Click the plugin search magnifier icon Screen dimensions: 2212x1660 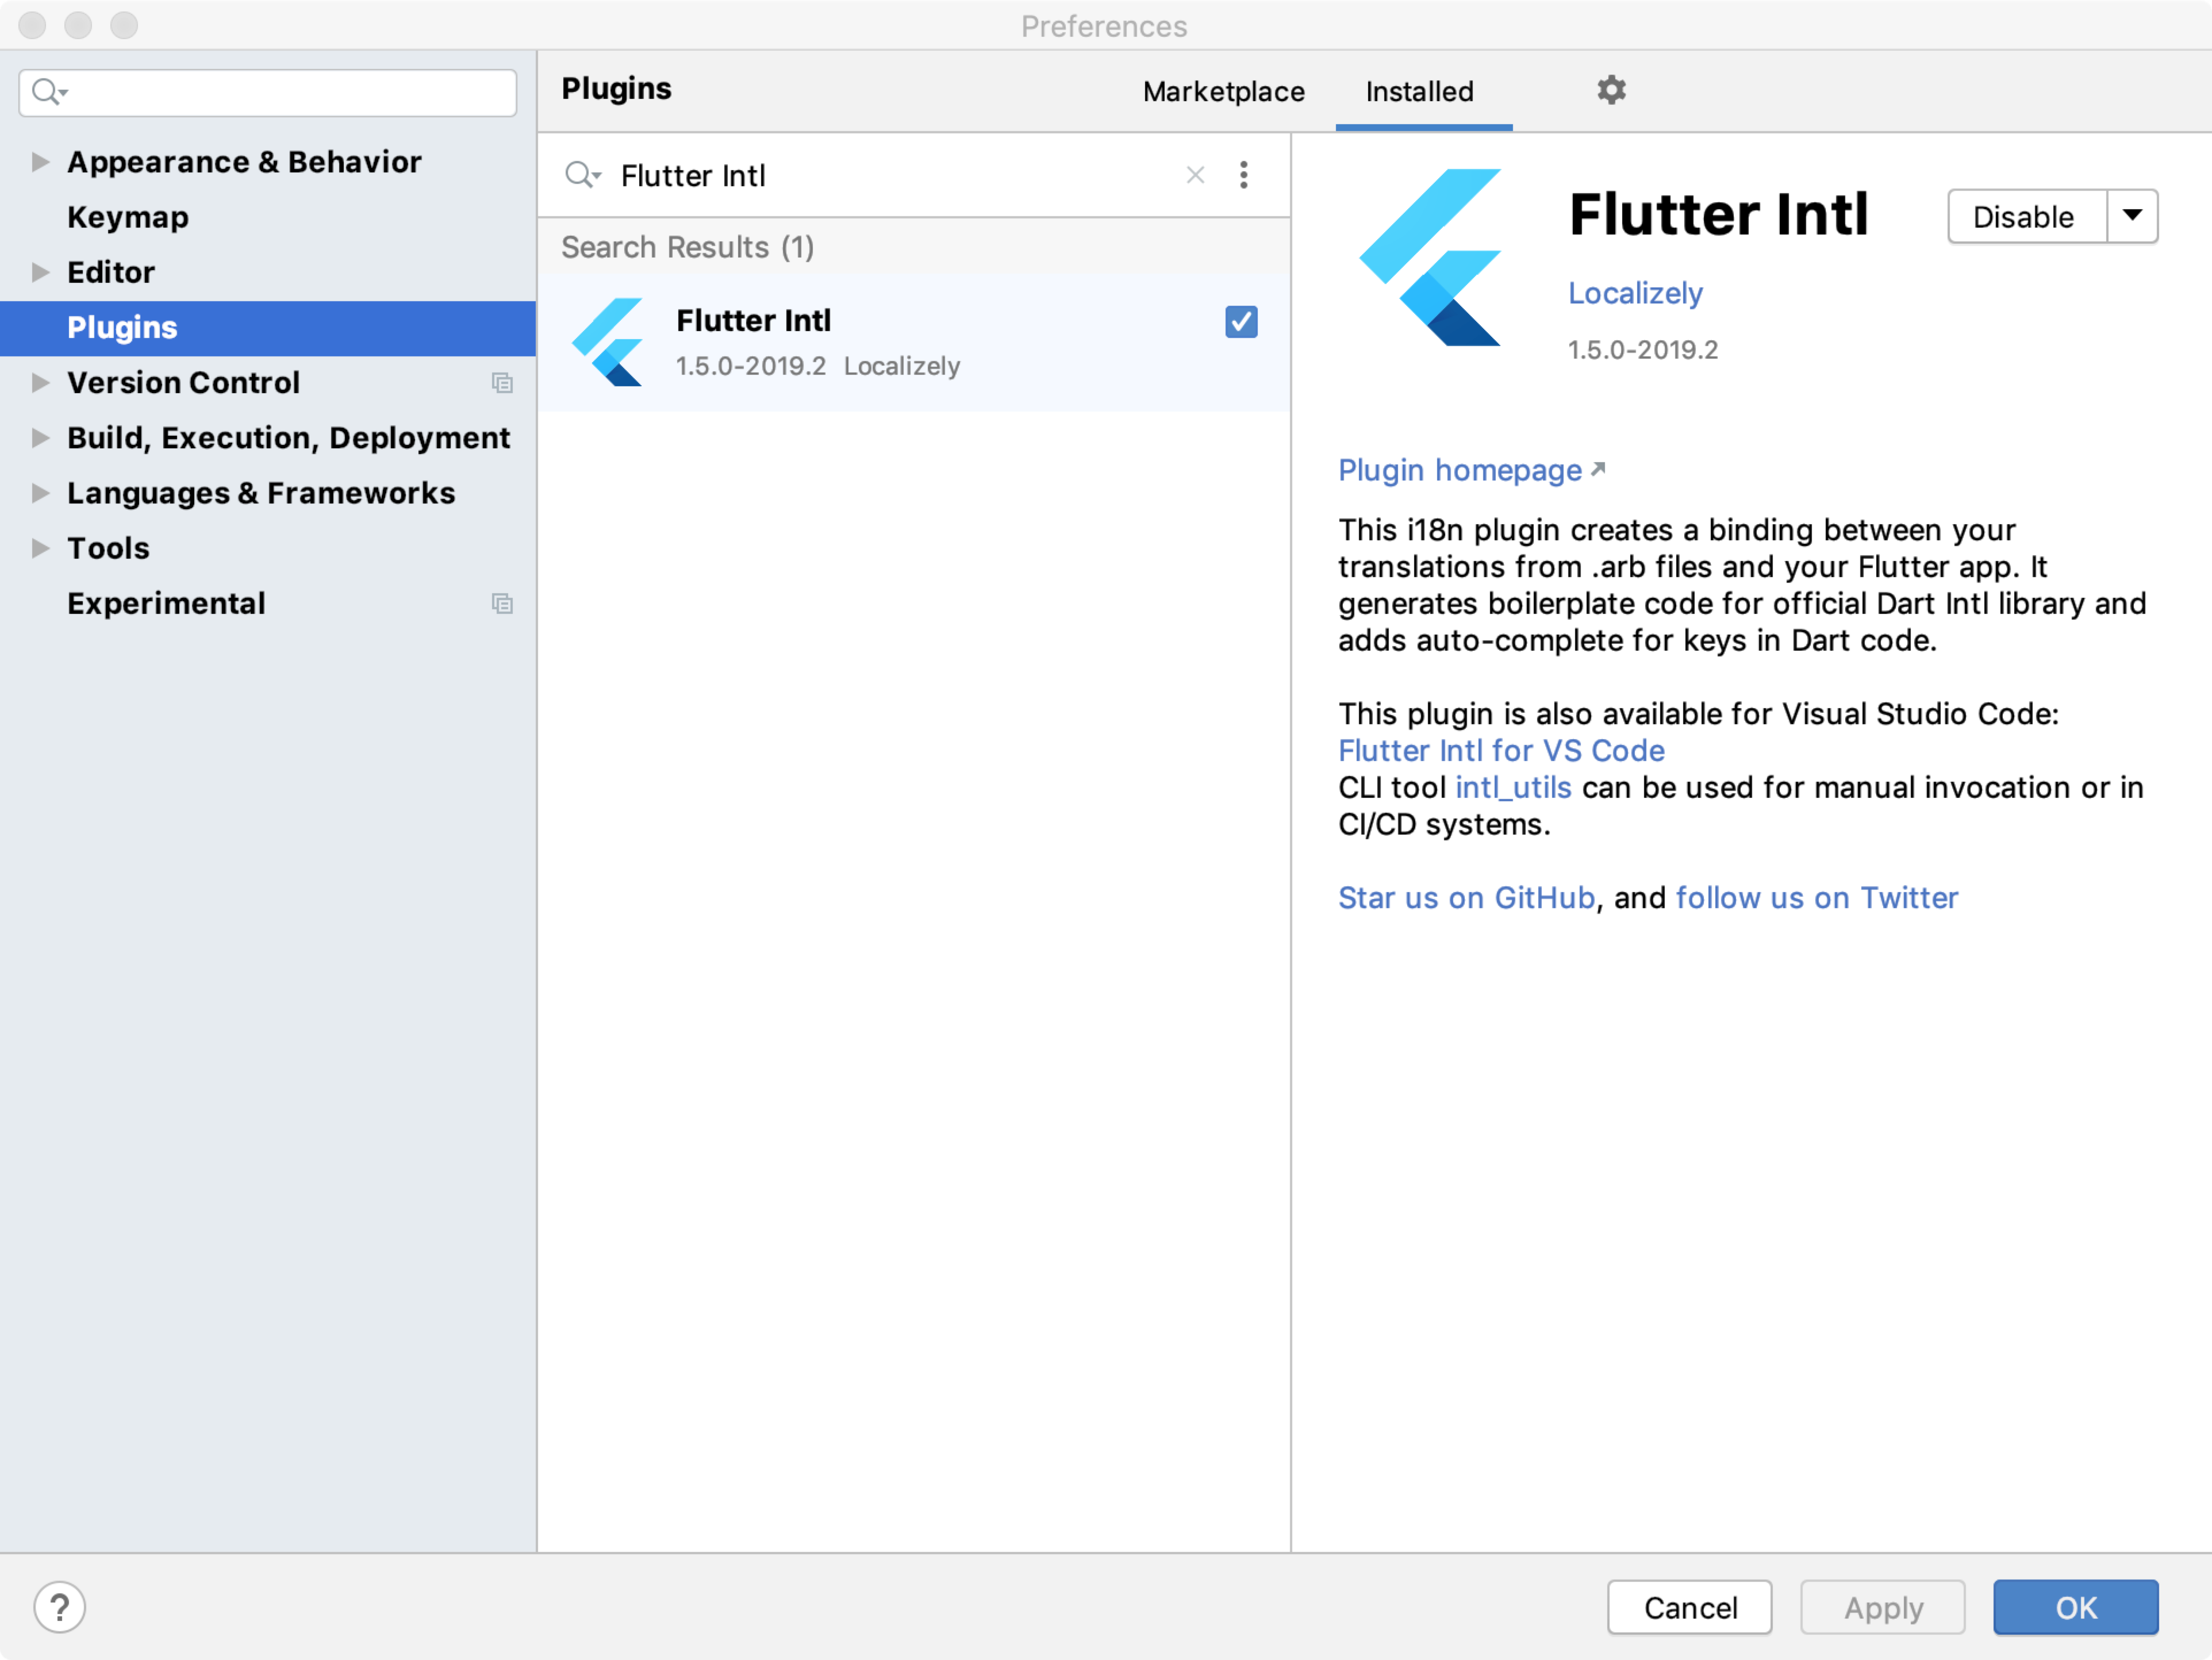pyautogui.click(x=582, y=175)
